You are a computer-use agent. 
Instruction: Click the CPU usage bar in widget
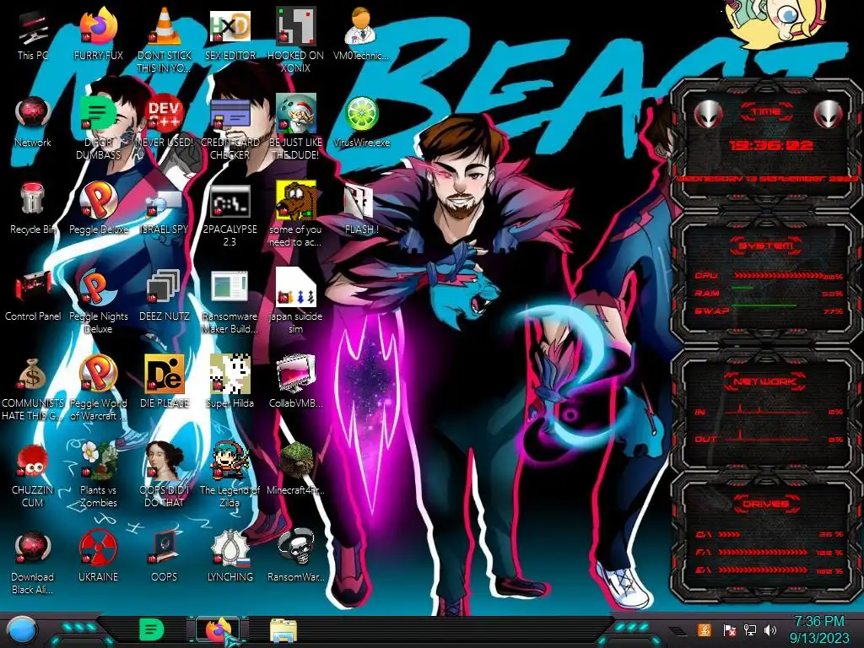point(778,276)
